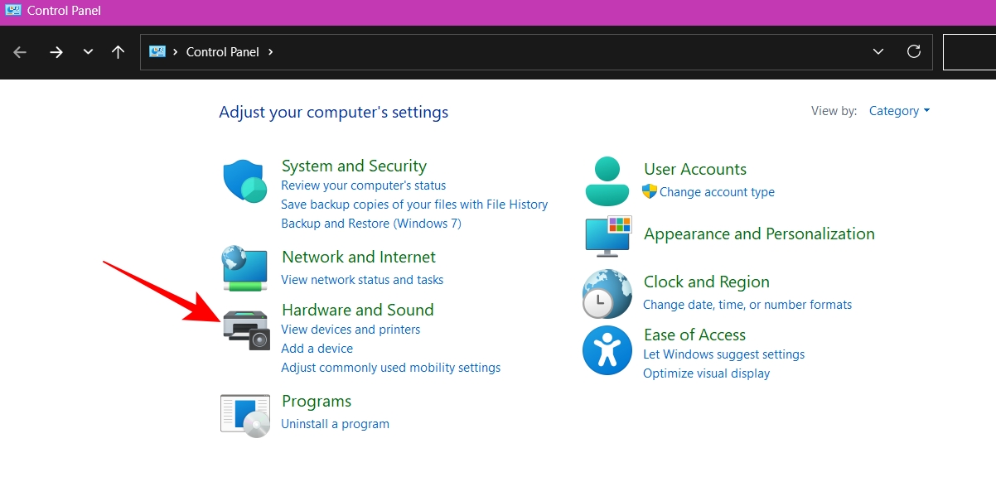Image resolution: width=996 pixels, height=501 pixels.
Task: Open recent locations dropdown arrow
Action: 88,52
